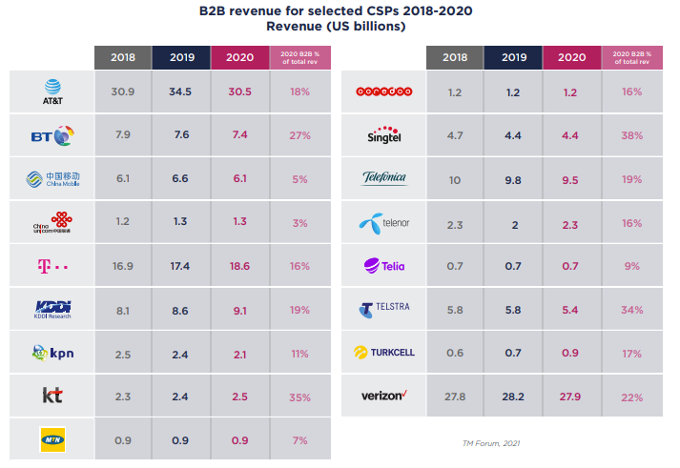
Task: Click the pink T-Mobile T logo
Action: 52,266
